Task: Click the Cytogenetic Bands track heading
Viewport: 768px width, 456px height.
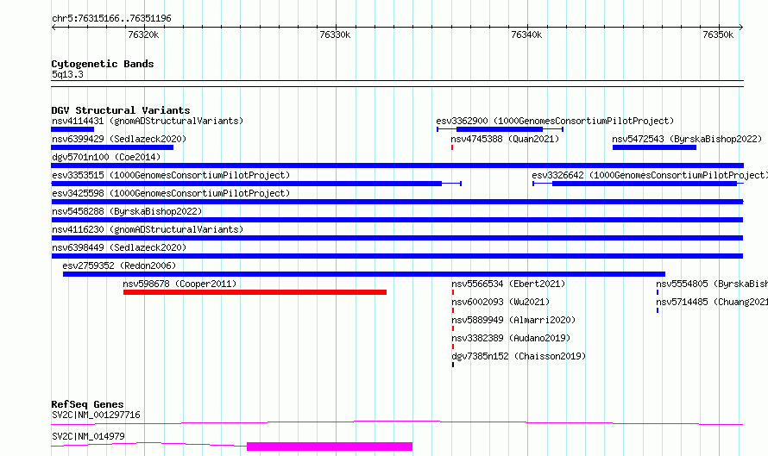Action: tap(103, 64)
